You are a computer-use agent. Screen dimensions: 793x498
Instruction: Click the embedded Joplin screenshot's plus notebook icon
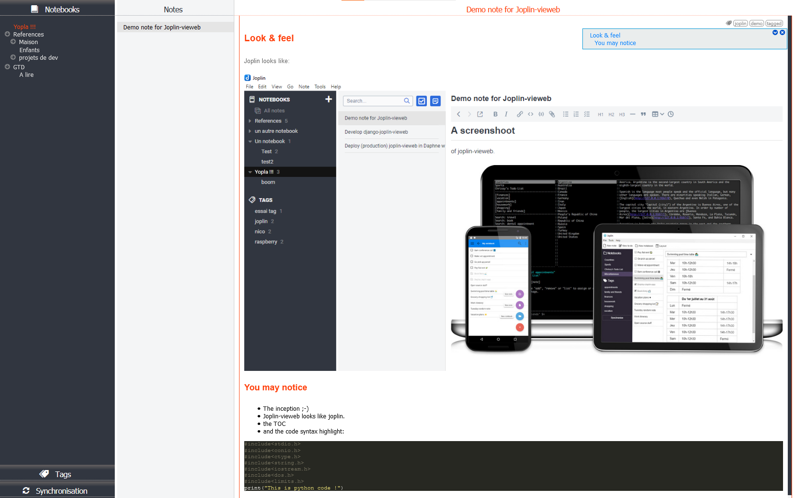(x=328, y=99)
